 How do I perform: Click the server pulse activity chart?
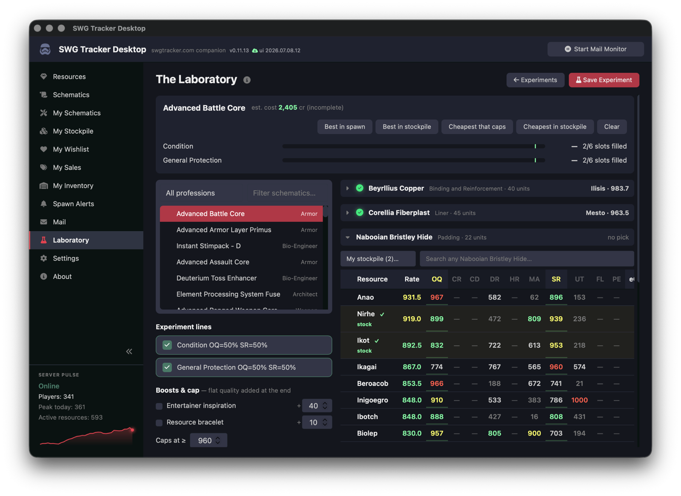87,436
